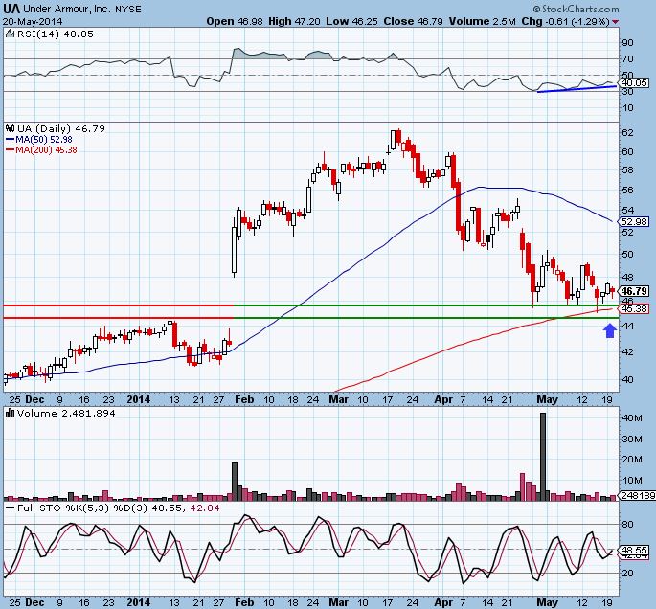Click the 46.79 last price tag
Screen dimensions: 656x609
(635, 291)
